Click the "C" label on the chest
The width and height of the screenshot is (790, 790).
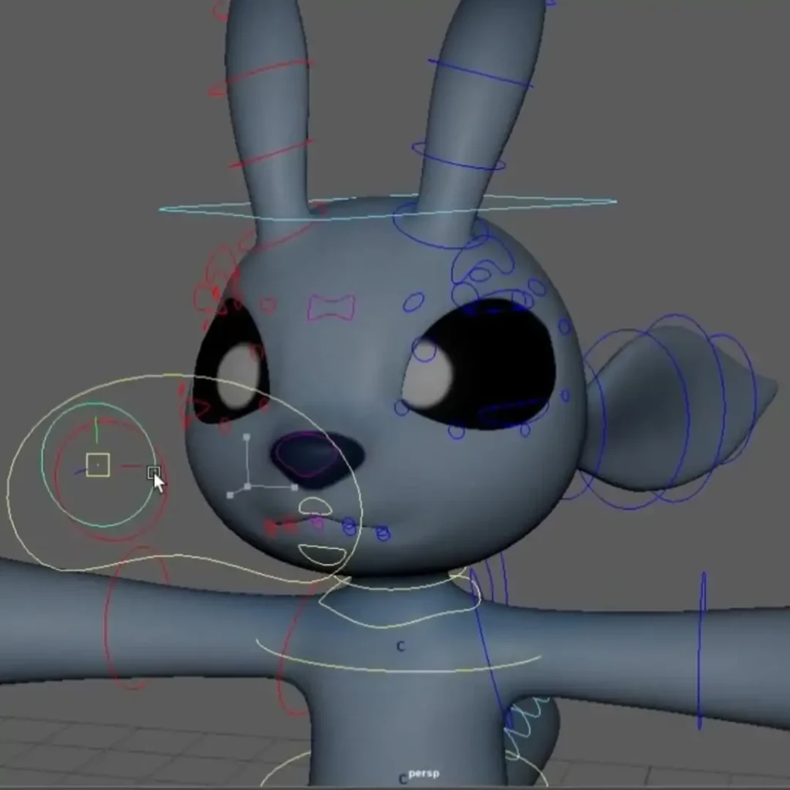tap(400, 647)
